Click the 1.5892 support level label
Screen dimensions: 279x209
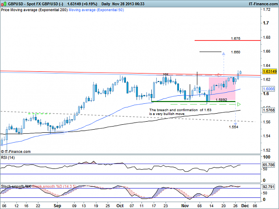[x=221, y=100]
